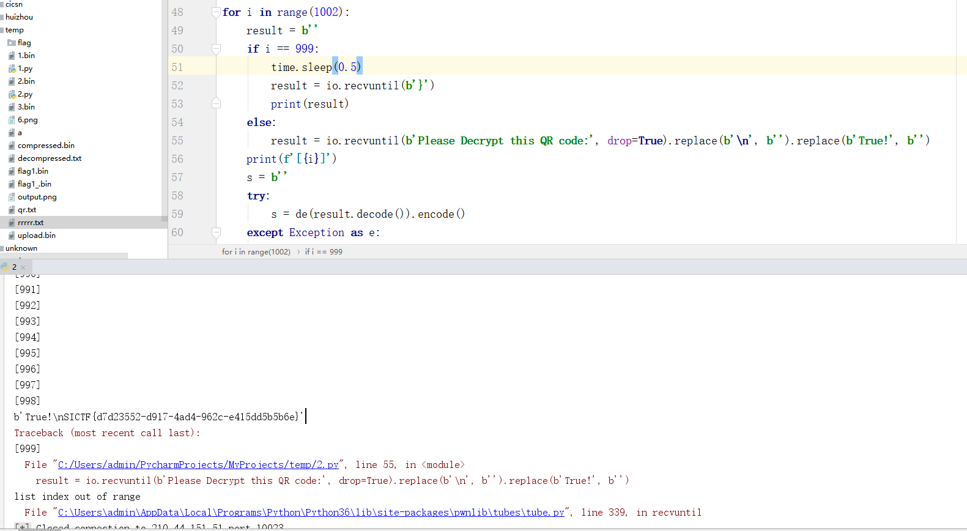Click the text file icon beside qr.txt
The image size is (967, 531).
pyautogui.click(x=12, y=210)
